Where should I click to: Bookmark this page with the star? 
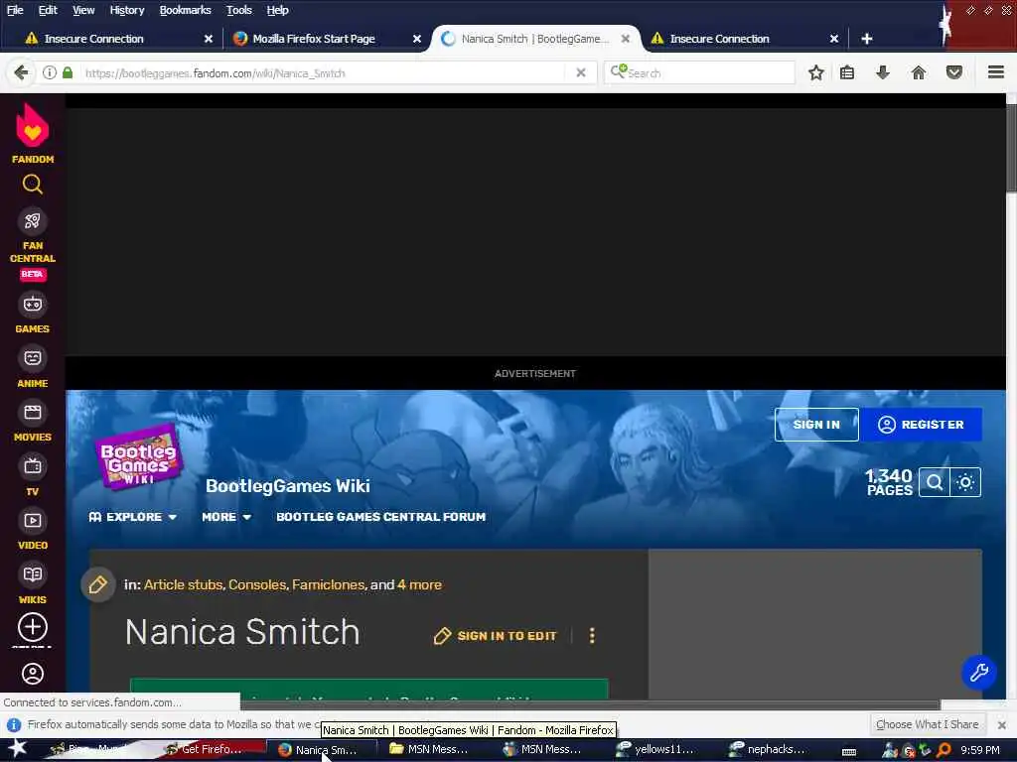point(816,72)
